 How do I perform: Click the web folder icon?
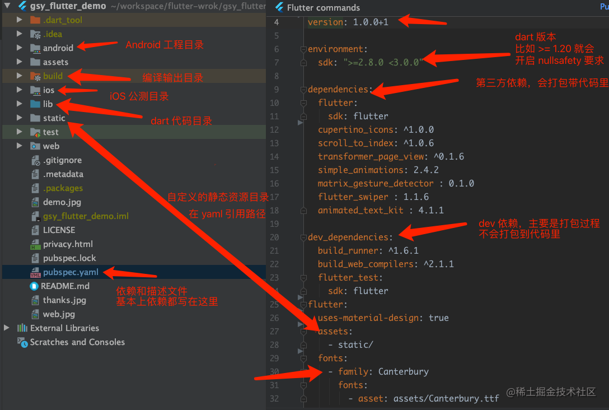[35, 146]
